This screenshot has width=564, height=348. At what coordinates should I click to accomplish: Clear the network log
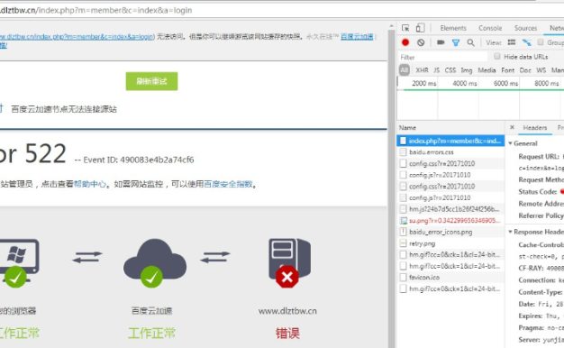pyautogui.click(x=421, y=42)
